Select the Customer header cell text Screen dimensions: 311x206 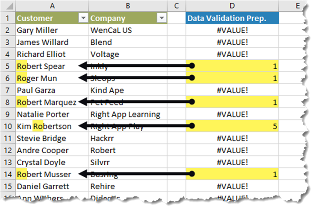tap(35, 18)
